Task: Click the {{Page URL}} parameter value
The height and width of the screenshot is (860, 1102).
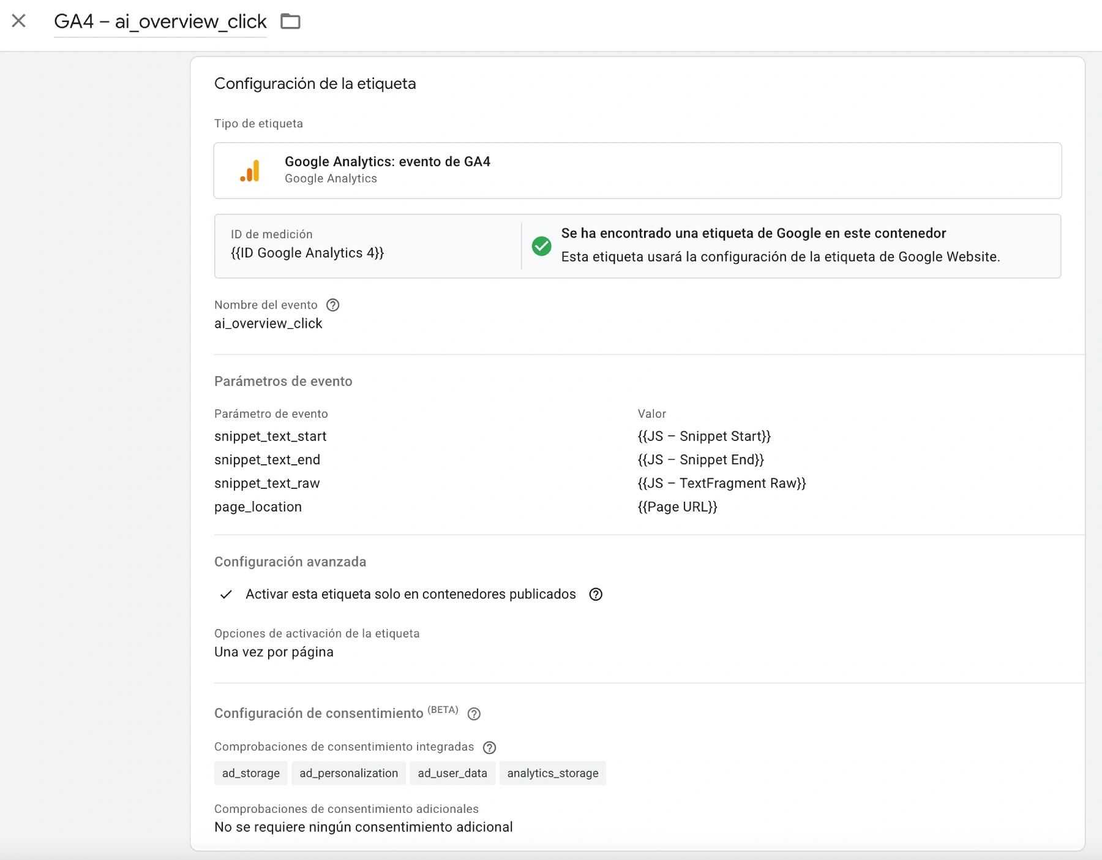Action: 677,507
